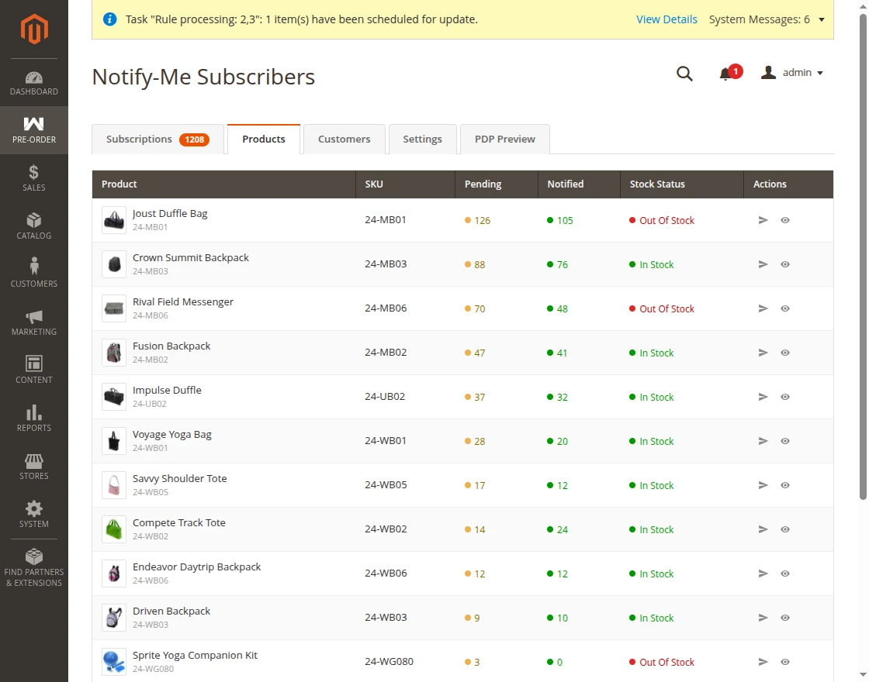Image resolution: width=869 pixels, height=682 pixels.
Task: Send notification for Fusion Backpack
Action: [x=763, y=353]
